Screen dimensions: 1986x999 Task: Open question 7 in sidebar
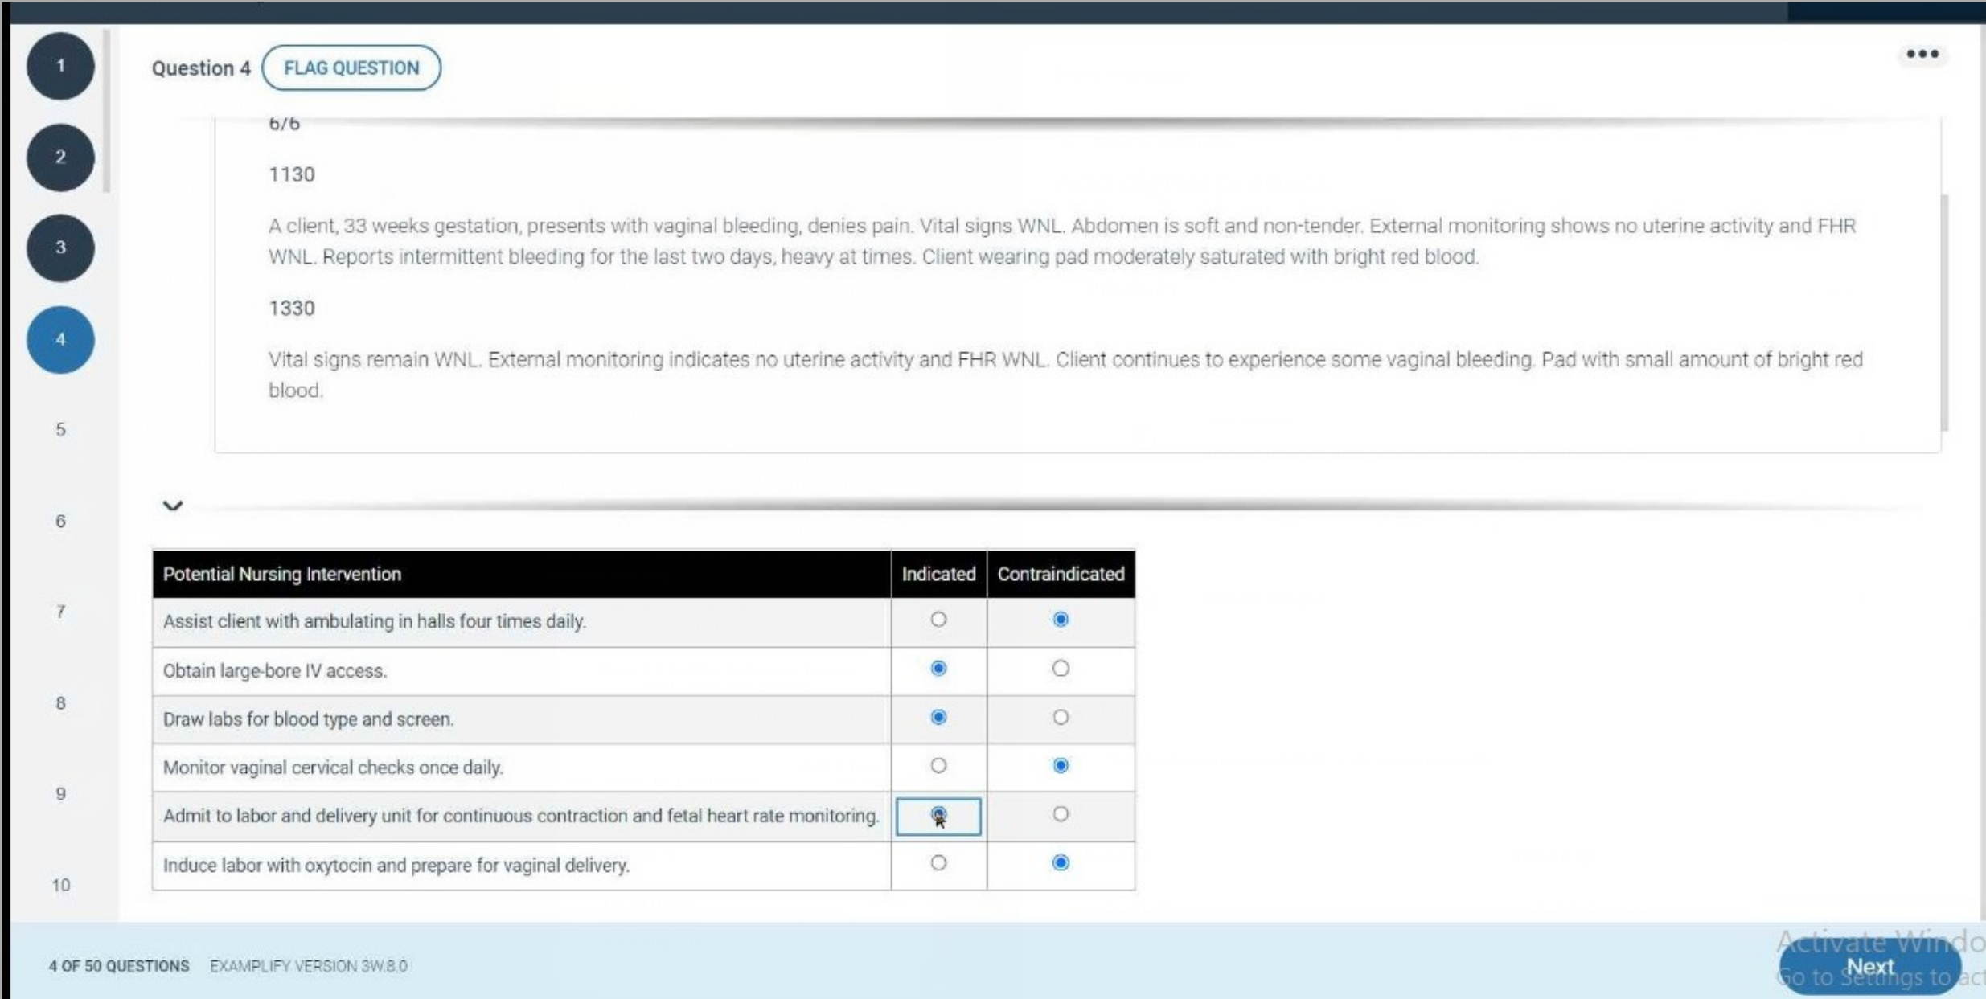pos(60,612)
